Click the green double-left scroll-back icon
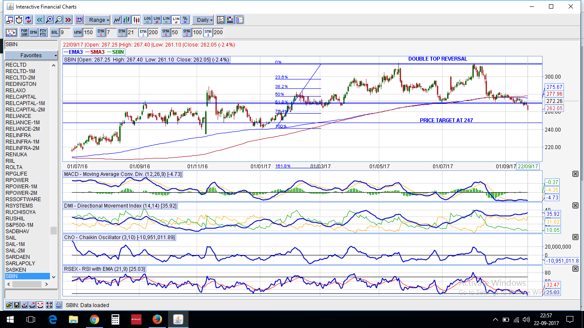This screenshot has width=584, height=328. [x=39, y=20]
